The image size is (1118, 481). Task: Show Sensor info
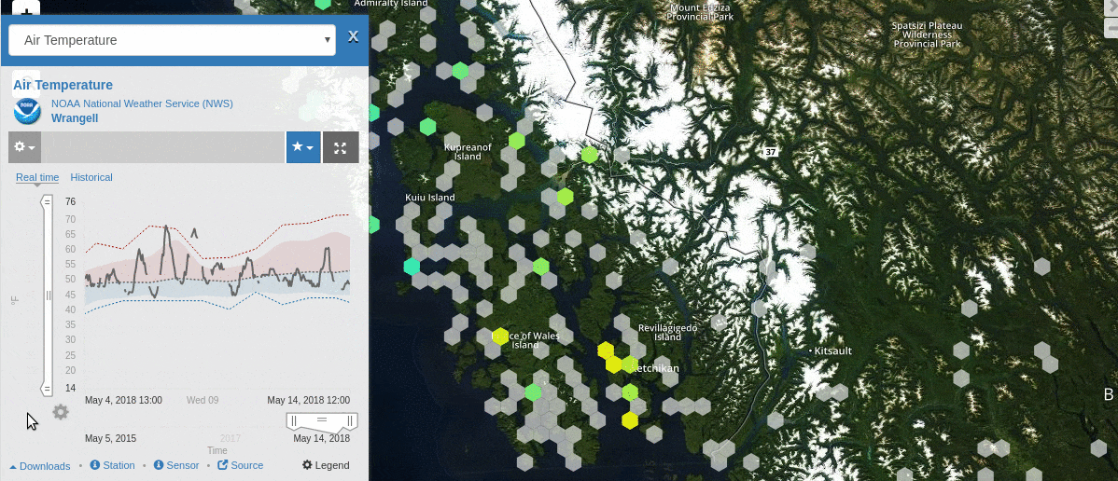176,465
